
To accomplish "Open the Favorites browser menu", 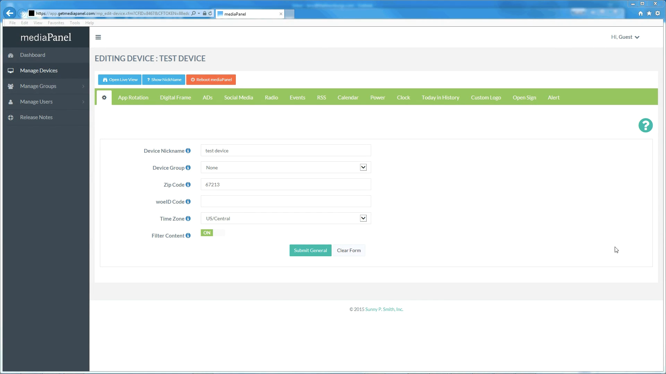I will (x=56, y=23).
